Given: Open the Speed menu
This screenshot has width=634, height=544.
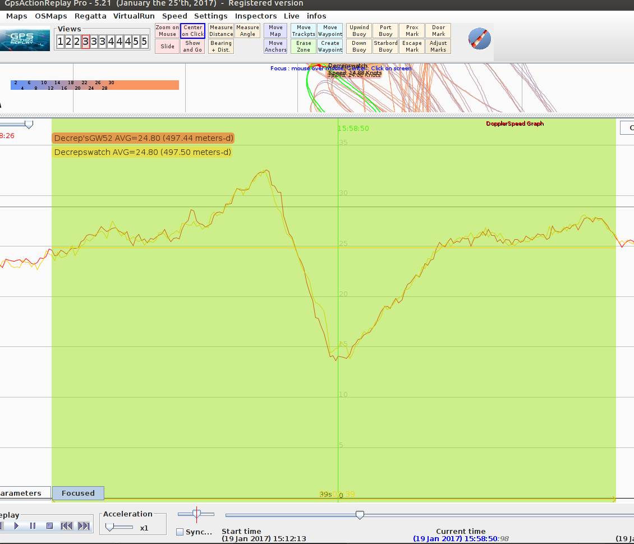Looking at the screenshot, I should pyautogui.click(x=174, y=16).
